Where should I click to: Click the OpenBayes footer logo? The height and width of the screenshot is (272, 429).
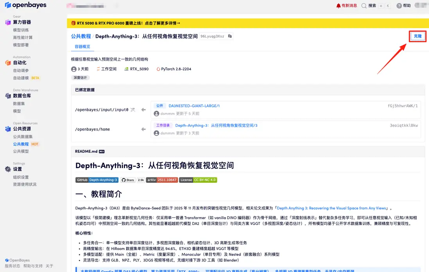click(17, 260)
